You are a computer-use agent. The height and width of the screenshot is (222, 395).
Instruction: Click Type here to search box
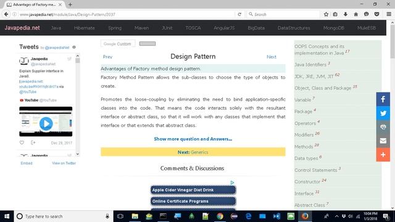pyautogui.click(x=63, y=216)
